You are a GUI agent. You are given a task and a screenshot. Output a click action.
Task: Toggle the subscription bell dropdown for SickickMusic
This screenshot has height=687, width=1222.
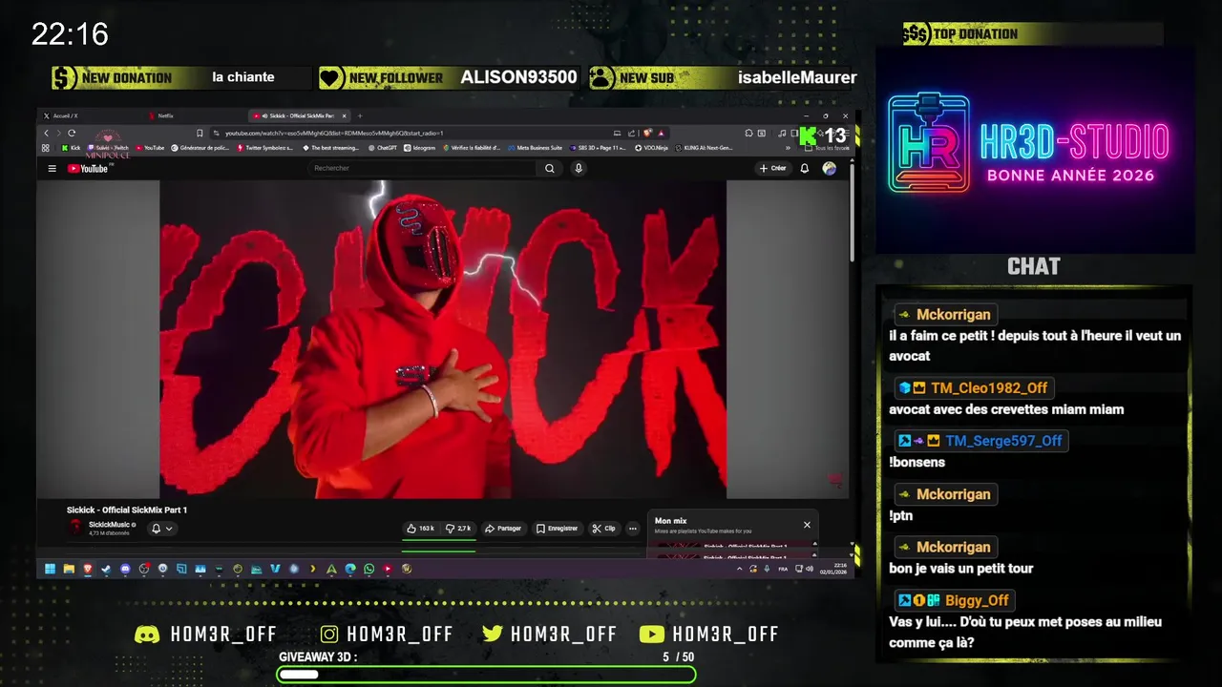click(162, 528)
